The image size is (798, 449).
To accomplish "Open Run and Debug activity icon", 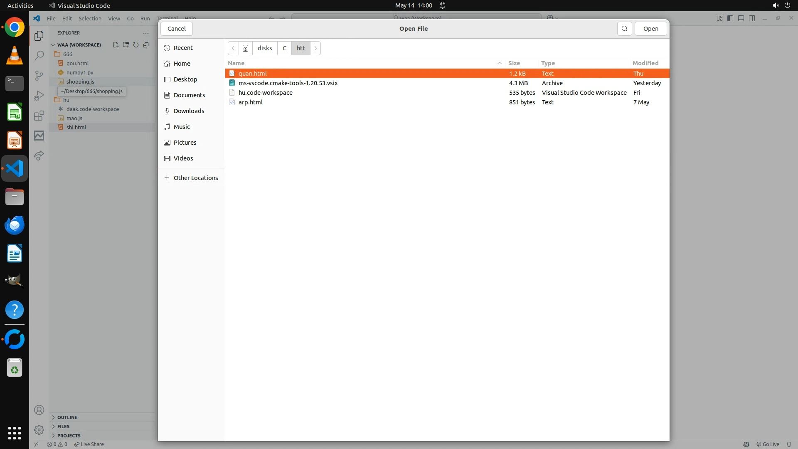I will coord(39,96).
